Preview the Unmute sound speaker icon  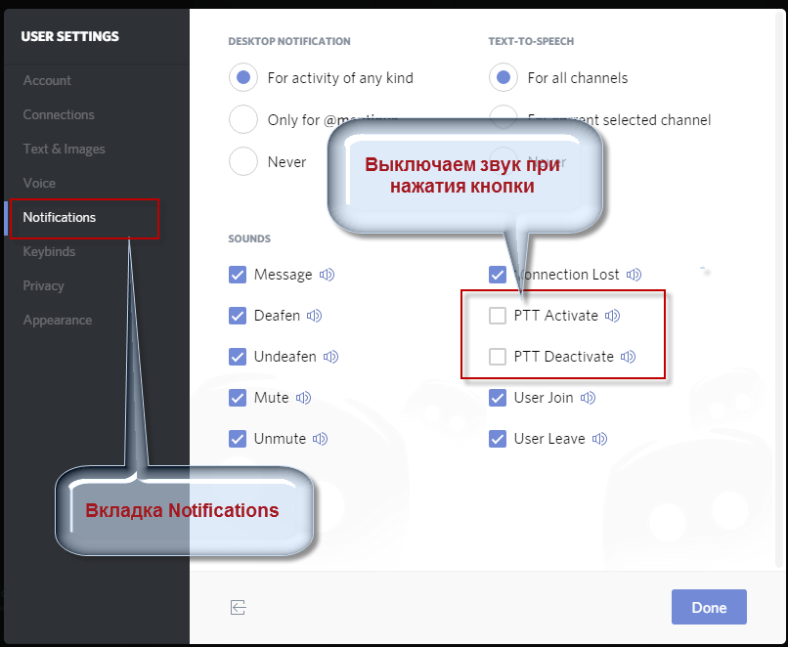coord(320,439)
